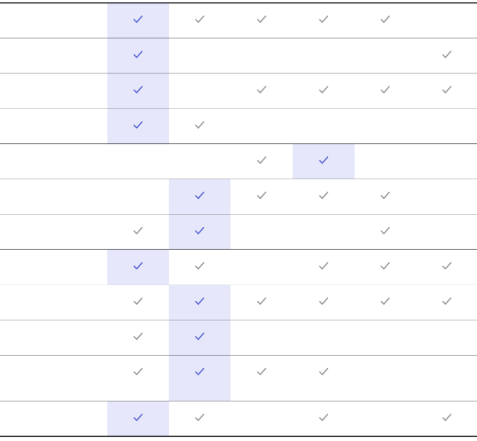Click the rightmost gray checkmark in the eleventh row
The image size is (477, 441).
coord(324,372)
